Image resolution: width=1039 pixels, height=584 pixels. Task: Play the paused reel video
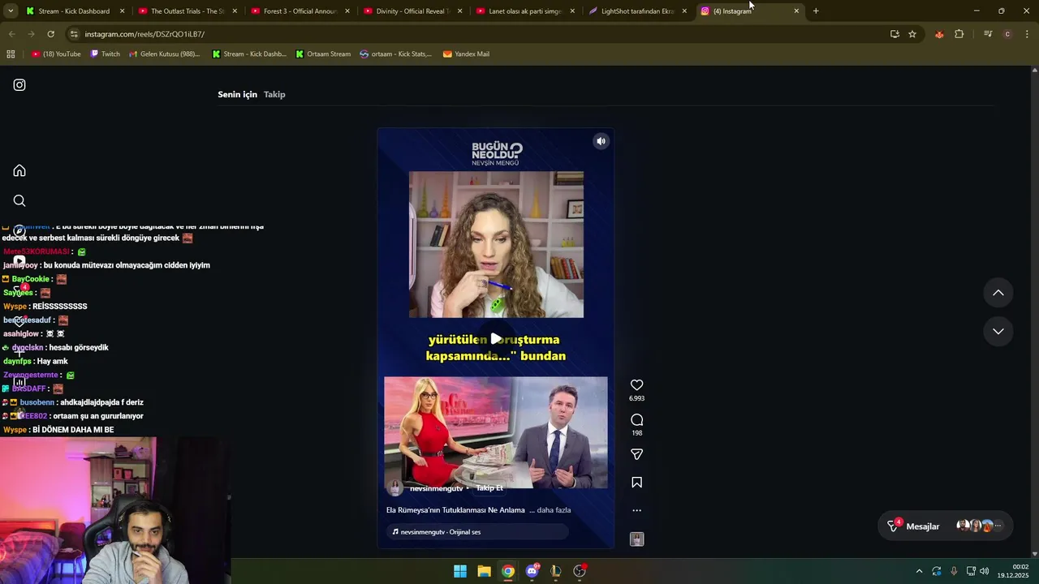496,338
